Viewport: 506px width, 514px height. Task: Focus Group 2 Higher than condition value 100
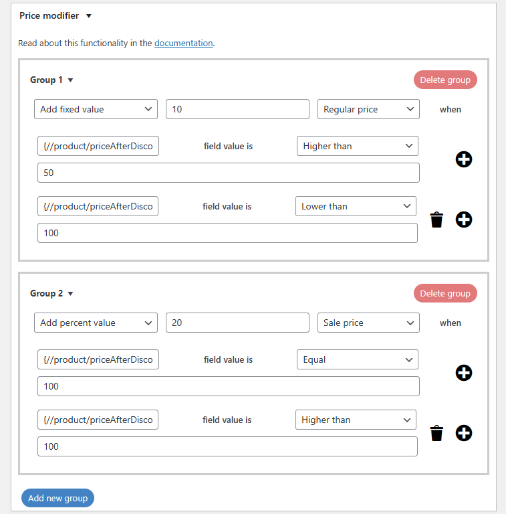click(227, 446)
